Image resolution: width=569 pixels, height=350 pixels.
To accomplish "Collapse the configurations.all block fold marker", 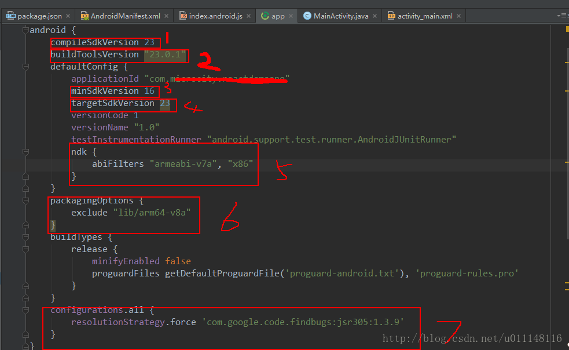I will (25, 310).
